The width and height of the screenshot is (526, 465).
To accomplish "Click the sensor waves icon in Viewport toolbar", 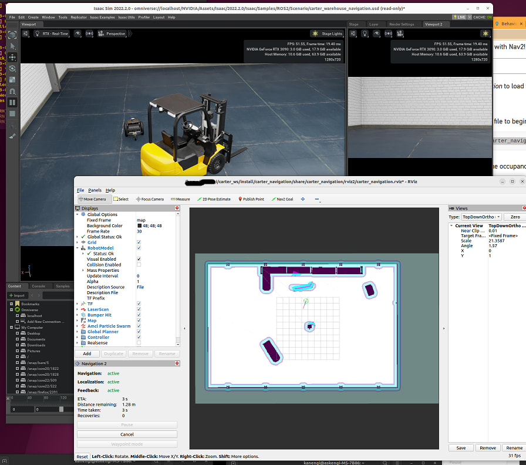I will point(89,33).
